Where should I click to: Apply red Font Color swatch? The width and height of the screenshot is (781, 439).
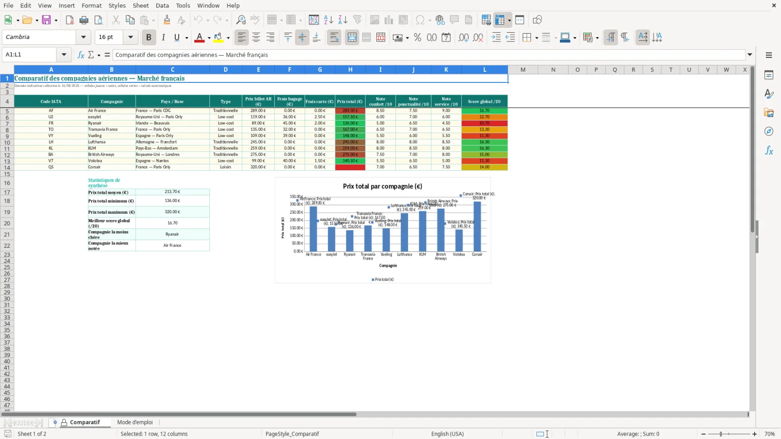pos(199,38)
